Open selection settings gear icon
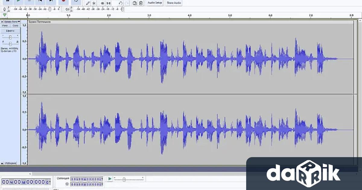The image size is (362, 190). [67, 184]
